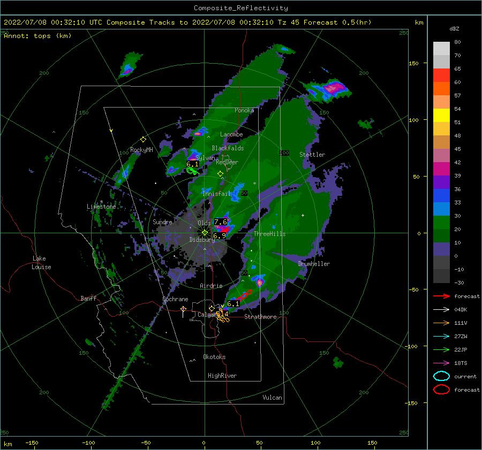This screenshot has width=482, height=450.
Task: Click the cyan 27ZW arrow legend icon
Action: pyautogui.click(x=441, y=337)
